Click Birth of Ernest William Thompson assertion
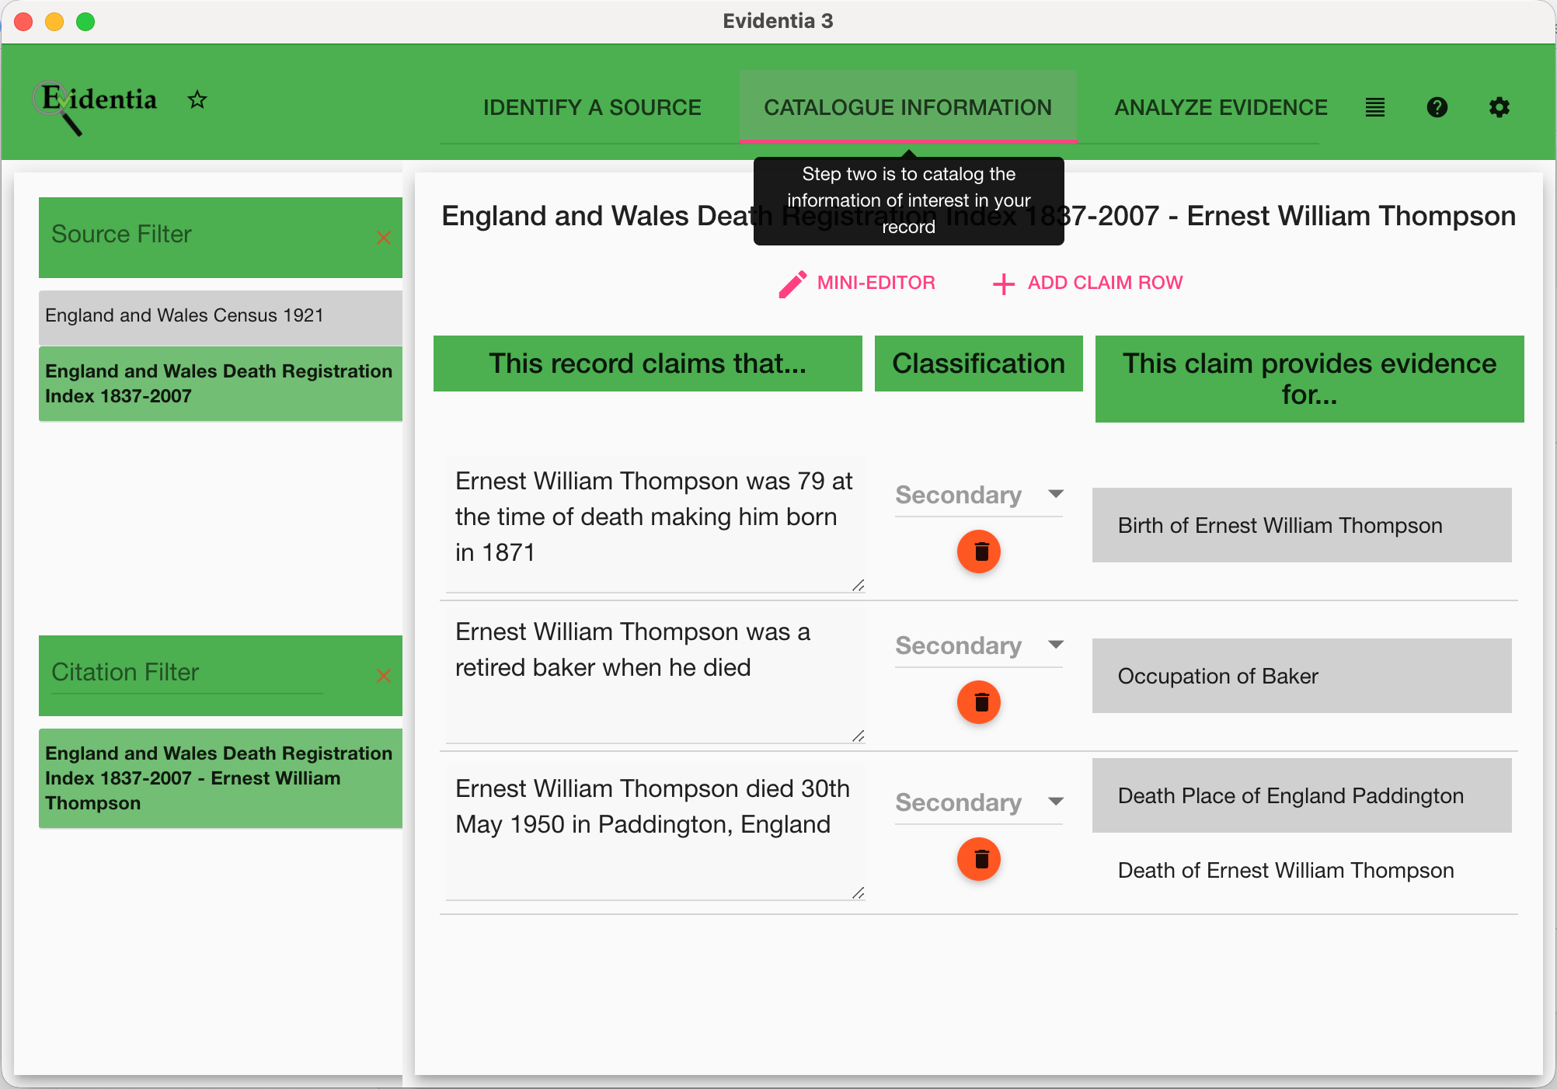Image resolution: width=1557 pixels, height=1089 pixels. pyautogui.click(x=1302, y=525)
